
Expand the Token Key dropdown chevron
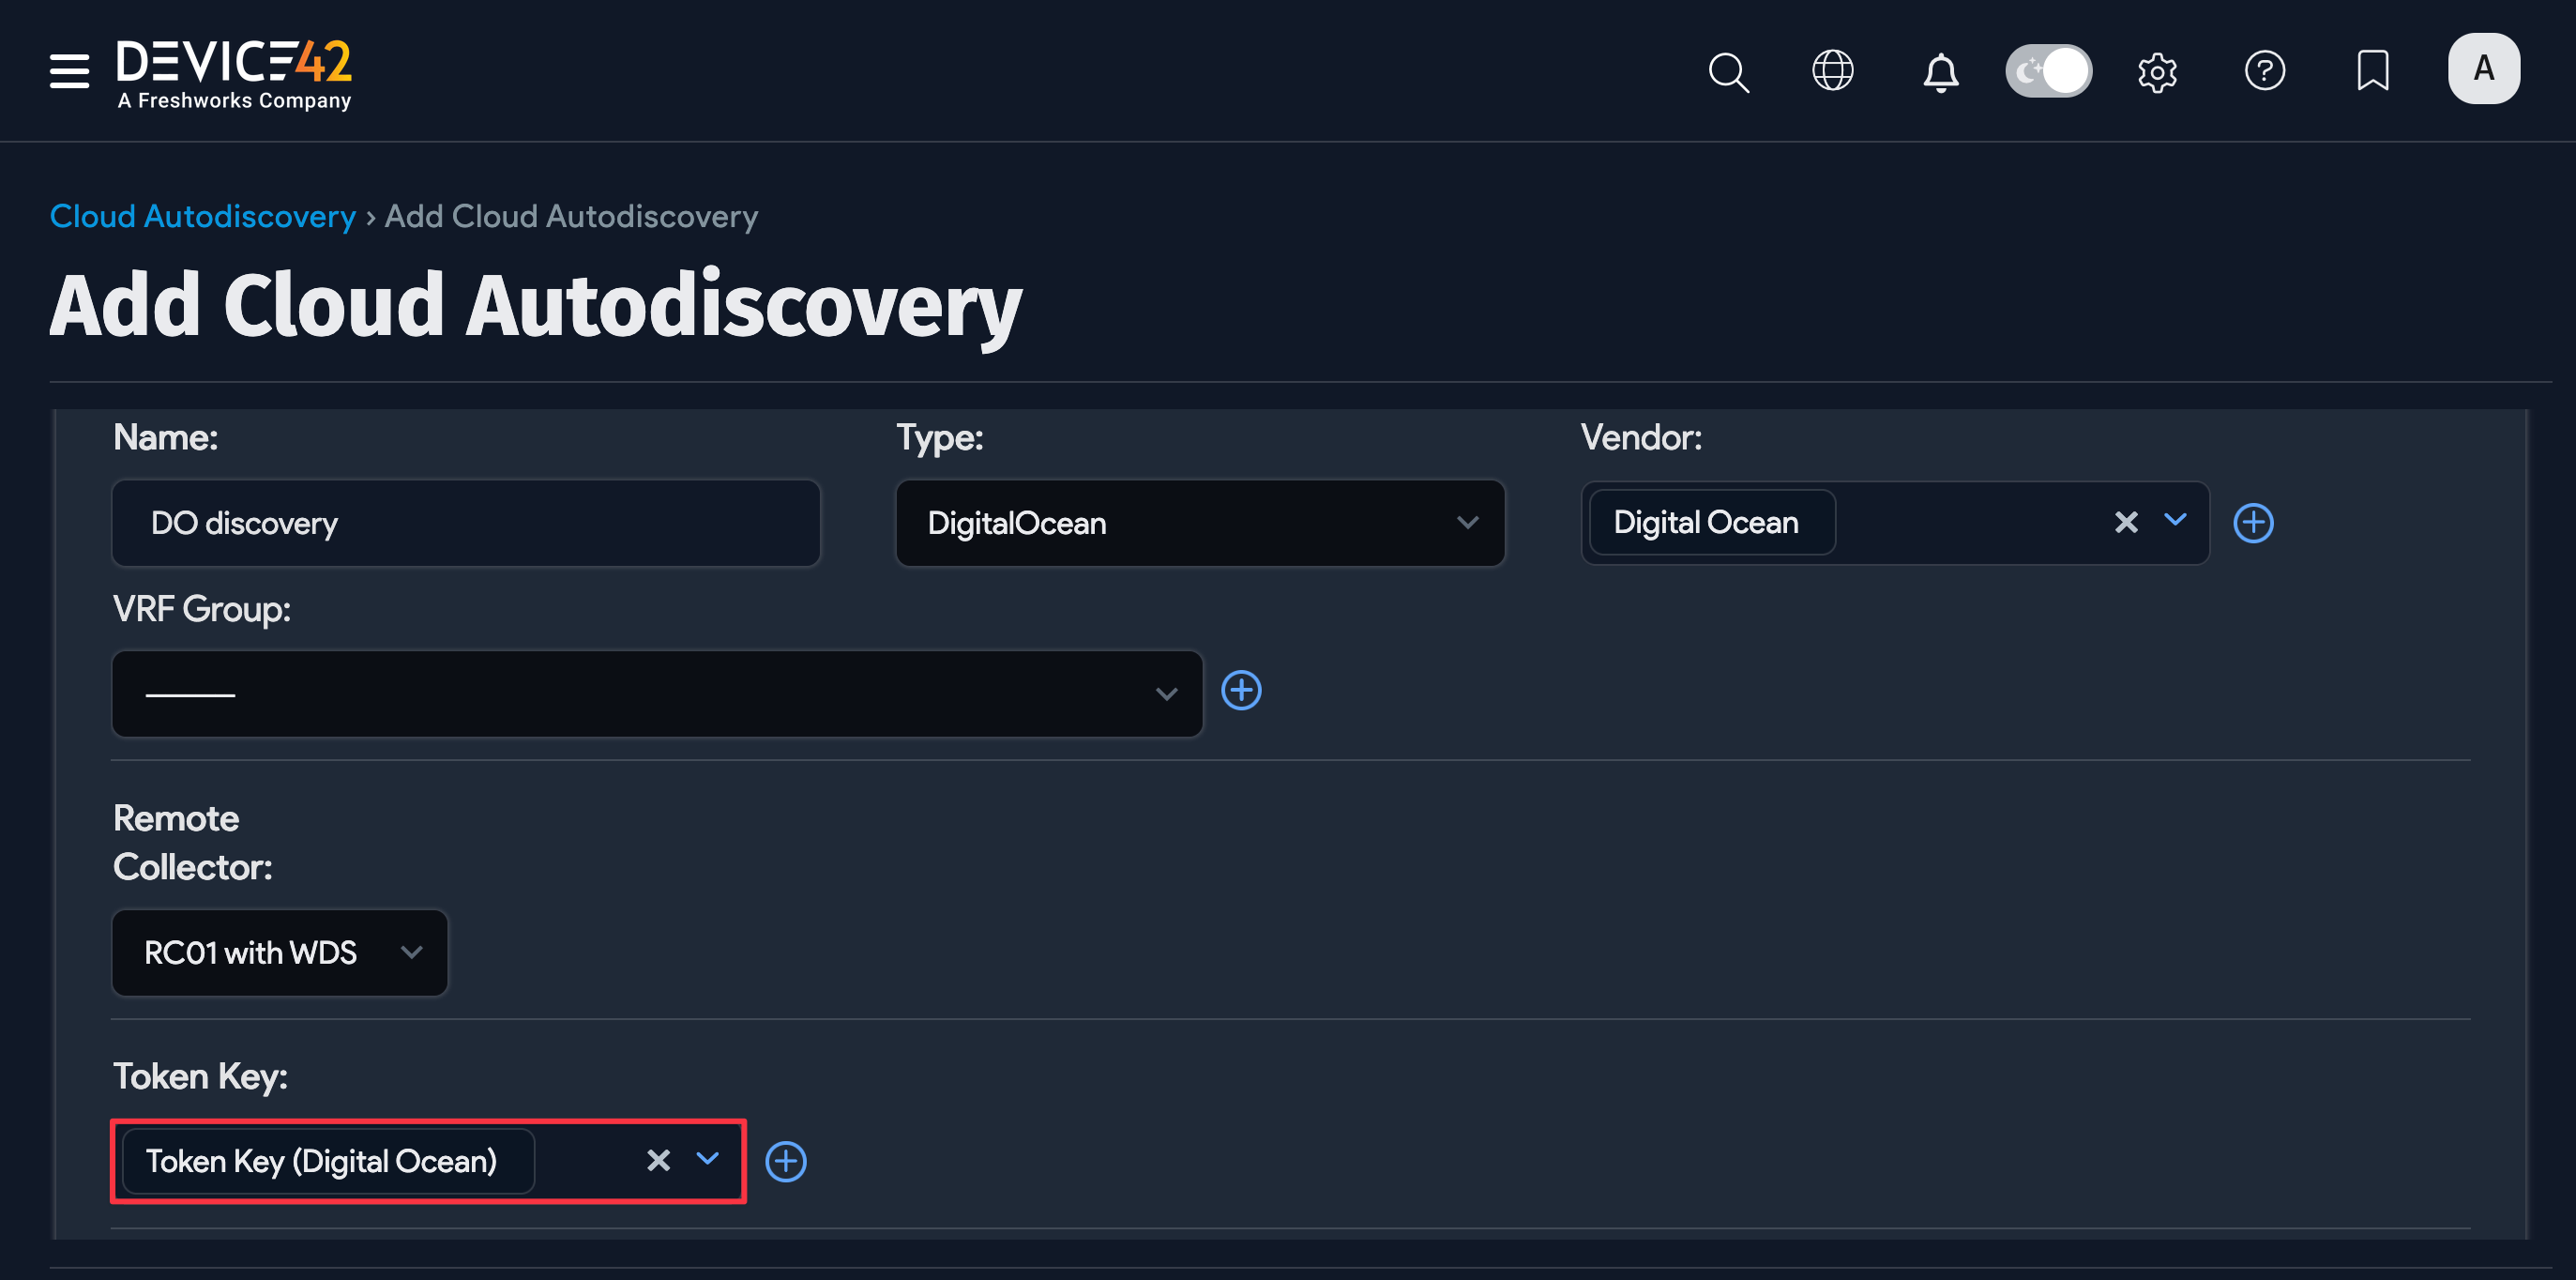[x=709, y=1160]
